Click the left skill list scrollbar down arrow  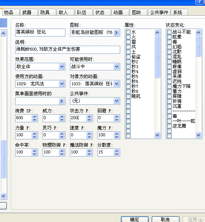tap(3, 196)
